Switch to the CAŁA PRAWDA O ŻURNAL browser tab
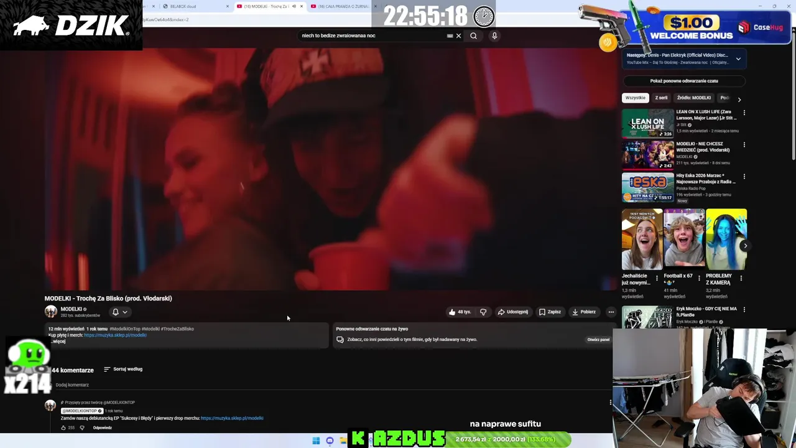 tap(339, 6)
